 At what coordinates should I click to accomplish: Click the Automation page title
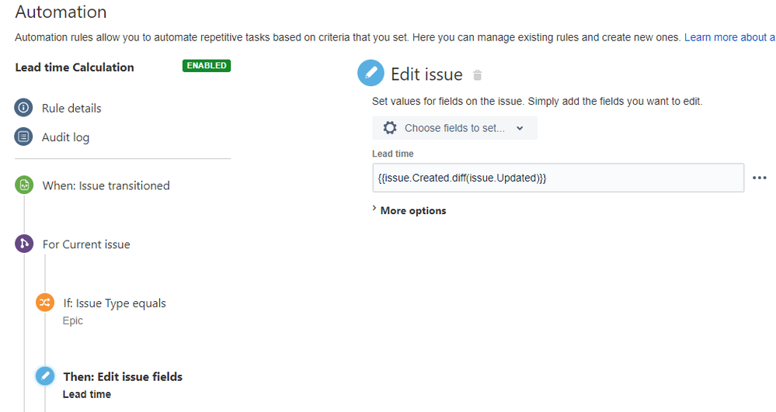[61, 12]
